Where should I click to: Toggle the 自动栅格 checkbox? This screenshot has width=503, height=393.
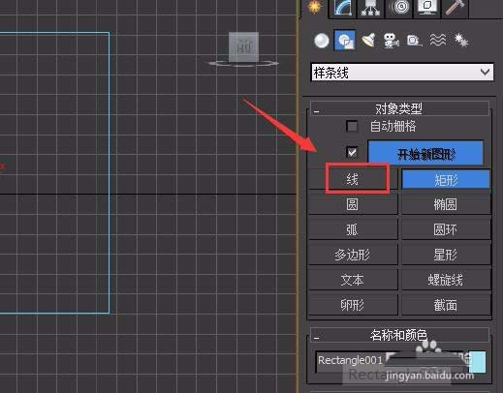(x=352, y=126)
